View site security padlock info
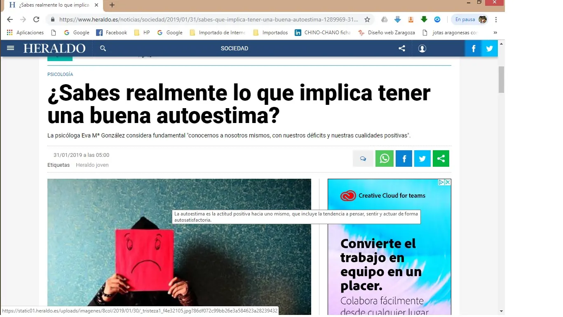This screenshot has height=317, width=563. [x=52, y=19]
